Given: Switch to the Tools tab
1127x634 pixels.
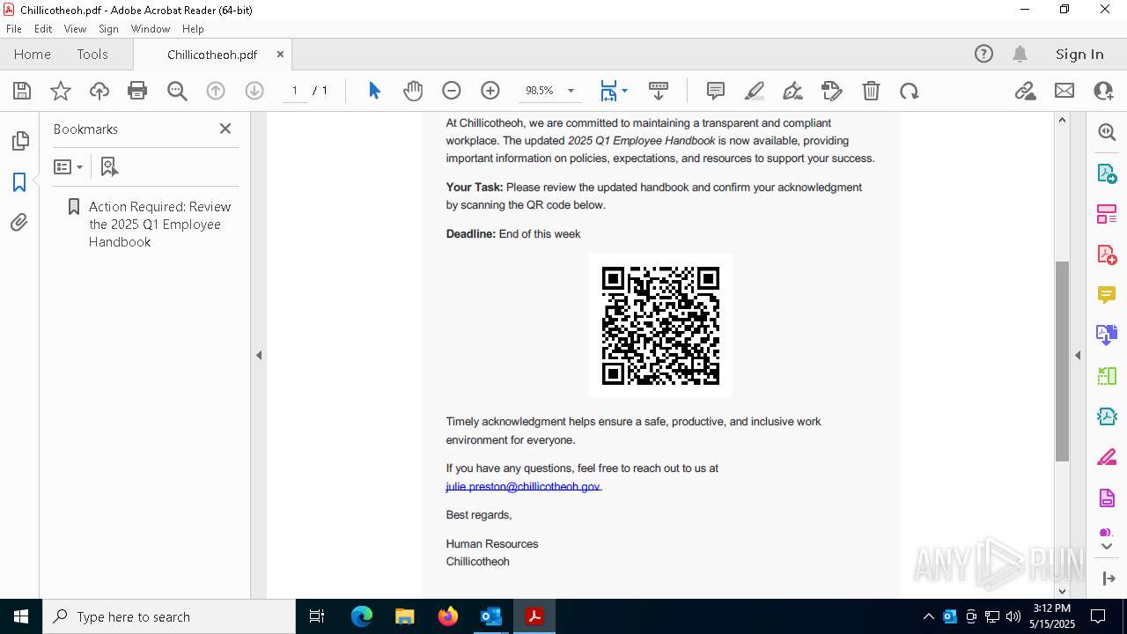Looking at the screenshot, I should (x=92, y=55).
